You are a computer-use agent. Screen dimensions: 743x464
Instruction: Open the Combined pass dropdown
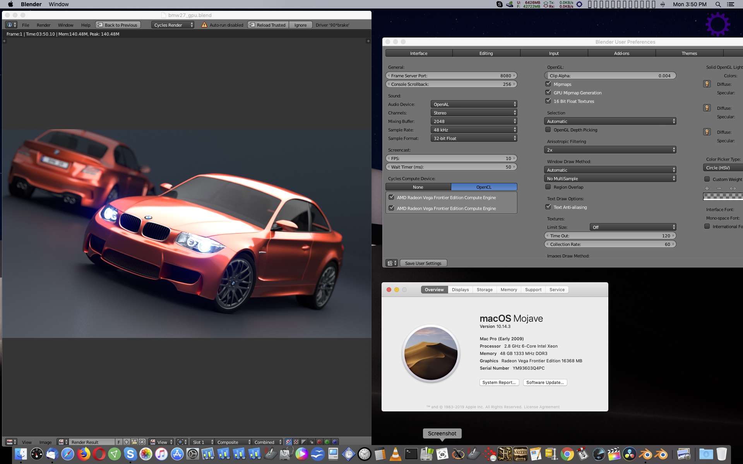pyautogui.click(x=267, y=442)
